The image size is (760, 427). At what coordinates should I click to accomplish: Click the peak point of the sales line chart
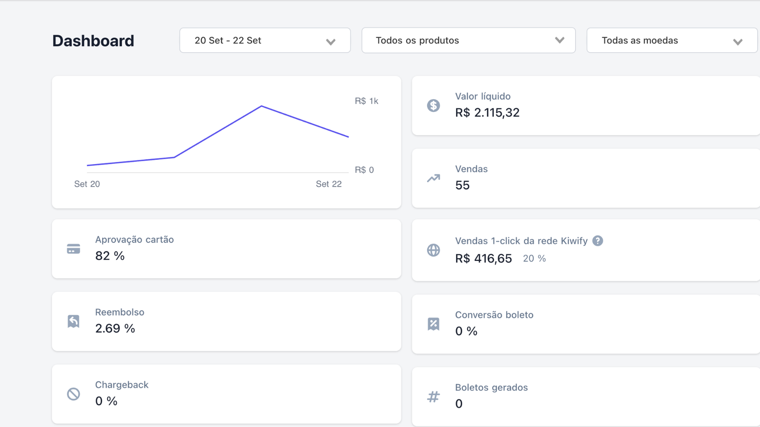(x=261, y=106)
